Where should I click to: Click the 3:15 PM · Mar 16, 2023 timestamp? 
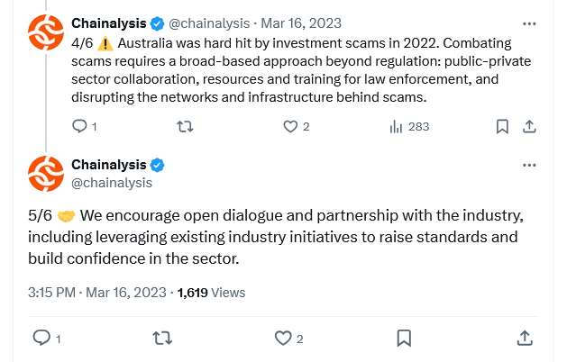pyautogui.click(x=97, y=293)
